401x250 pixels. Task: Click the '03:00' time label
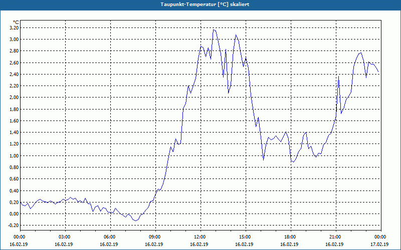(x=65, y=237)
